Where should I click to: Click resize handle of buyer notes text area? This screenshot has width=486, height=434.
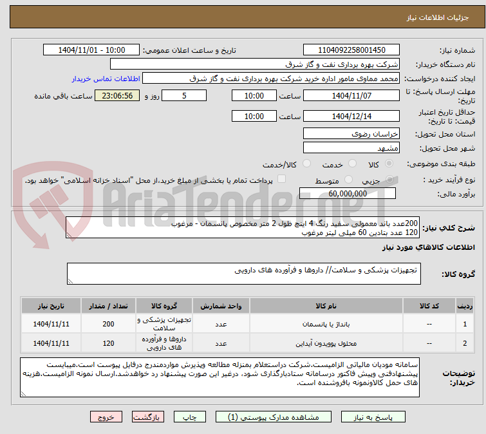tap(23, 394)
